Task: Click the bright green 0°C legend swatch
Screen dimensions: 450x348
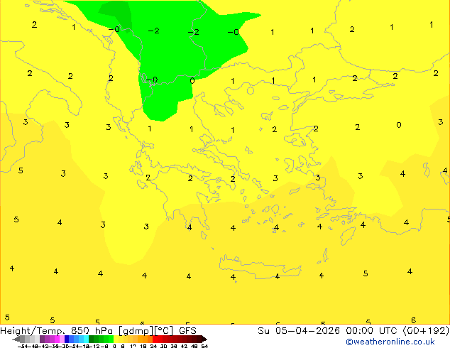Action: 111,339
